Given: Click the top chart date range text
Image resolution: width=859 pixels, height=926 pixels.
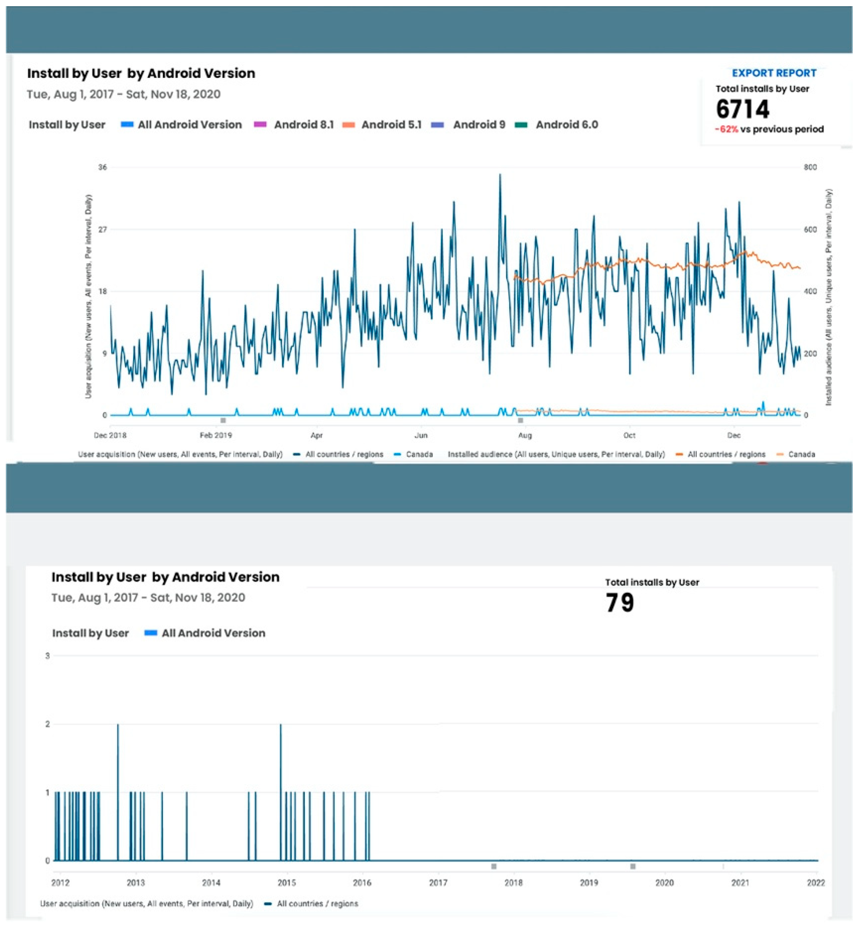Looking at the screenshot, I should (124, 94).
